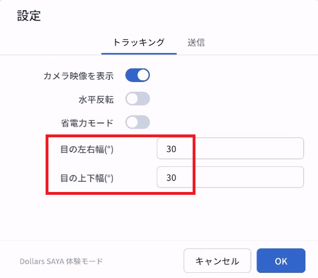
Task: Click the 目の上下幅(°) label
Action: (87, 178)
